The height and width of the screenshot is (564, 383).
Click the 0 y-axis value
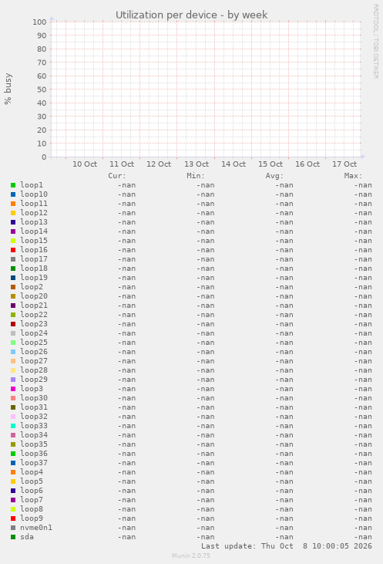[44, 157]
